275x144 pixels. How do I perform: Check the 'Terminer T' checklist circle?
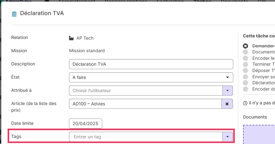coord(245,64)
